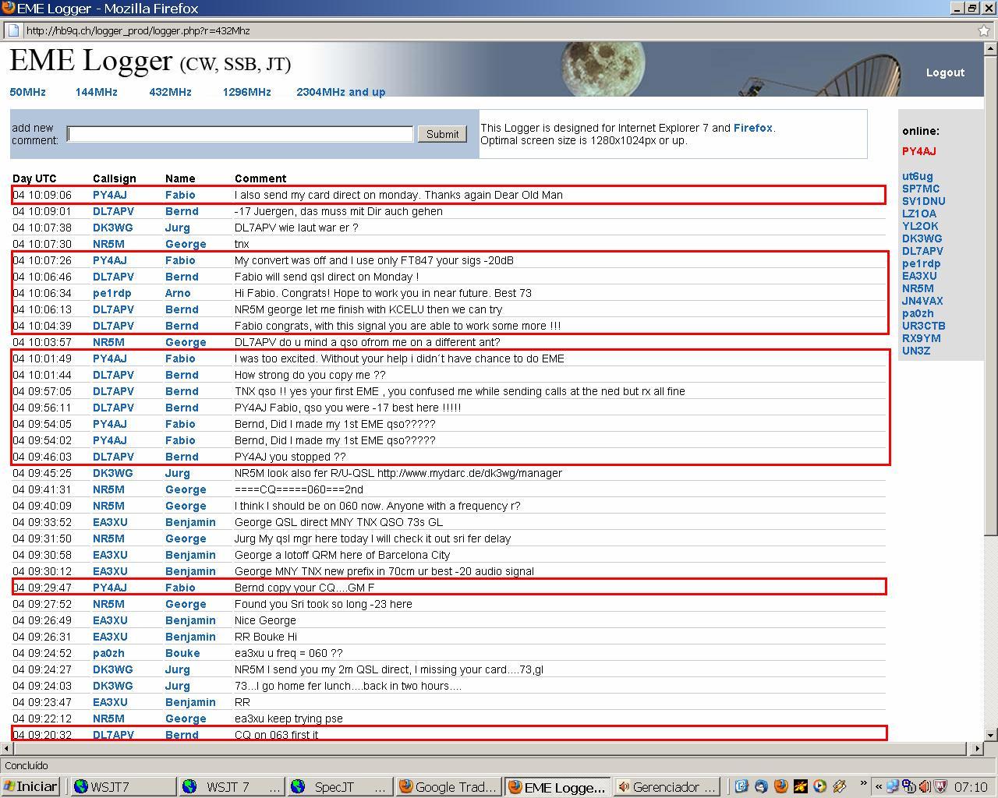Bookmark this page with the star icon
Viewport: 998px width, 798px height.
[x=984, y=30]
